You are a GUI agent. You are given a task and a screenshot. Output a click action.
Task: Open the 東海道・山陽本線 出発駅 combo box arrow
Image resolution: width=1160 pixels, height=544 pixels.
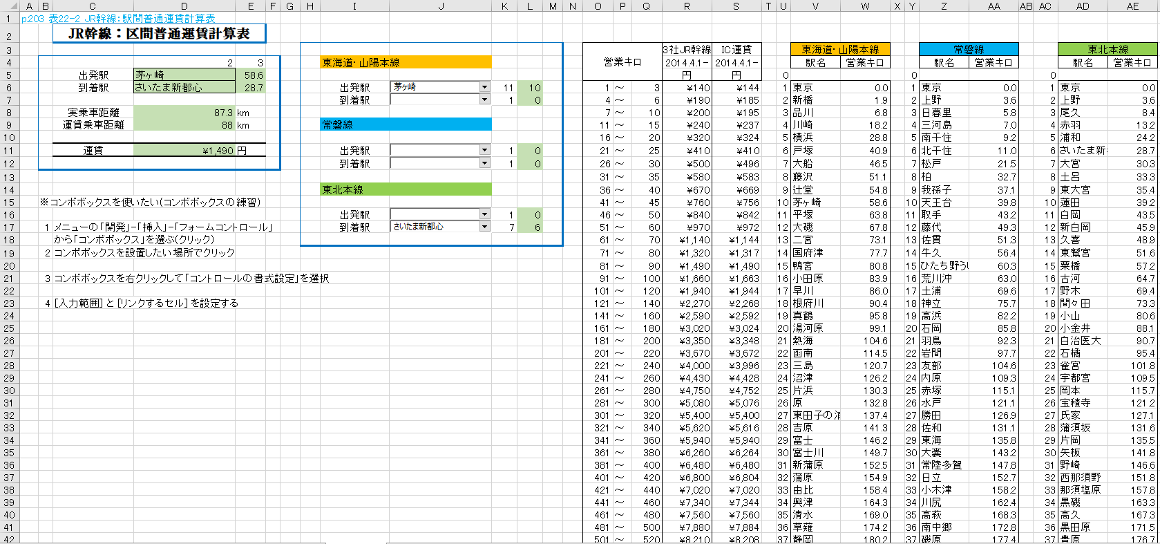click(x=484, y=87)
